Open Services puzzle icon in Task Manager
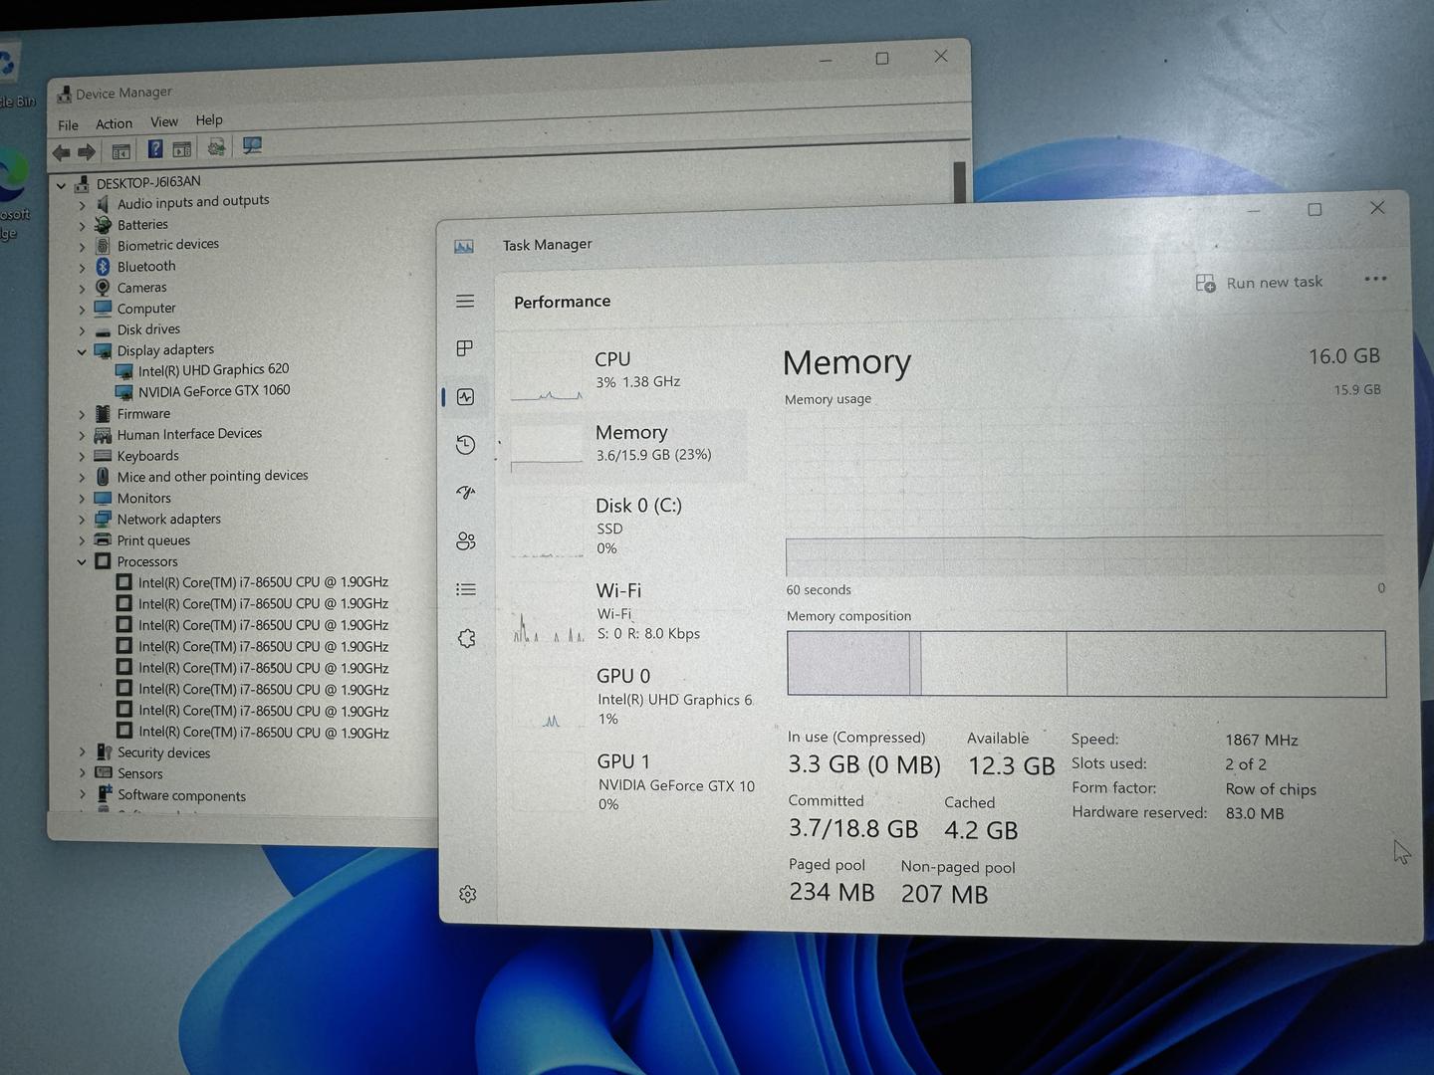Viewport: 1434px width, 1075px height. (x=466, y=638)
